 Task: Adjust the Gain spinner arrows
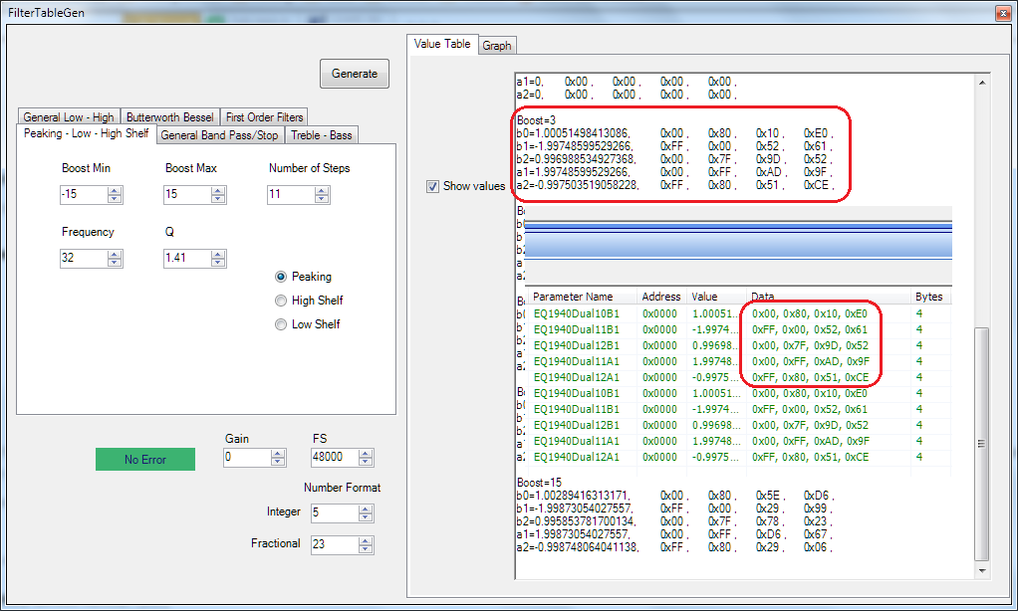tap(279, 457)
